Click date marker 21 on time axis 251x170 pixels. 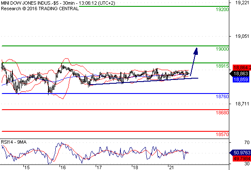(171, 167)
